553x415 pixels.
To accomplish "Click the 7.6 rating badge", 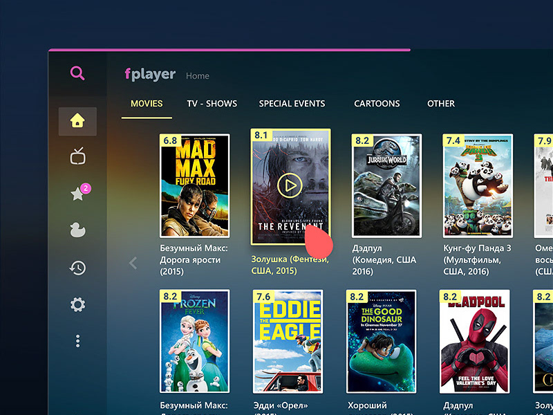I will coord(263,296).
